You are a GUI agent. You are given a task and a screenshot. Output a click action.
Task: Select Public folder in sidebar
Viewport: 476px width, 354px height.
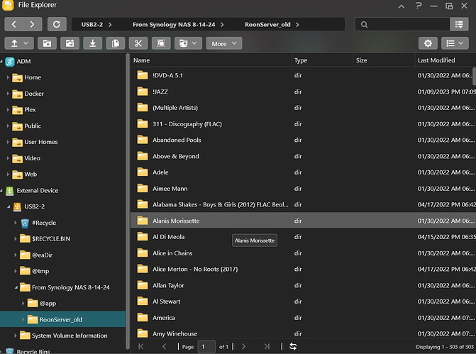click(33, 126)
